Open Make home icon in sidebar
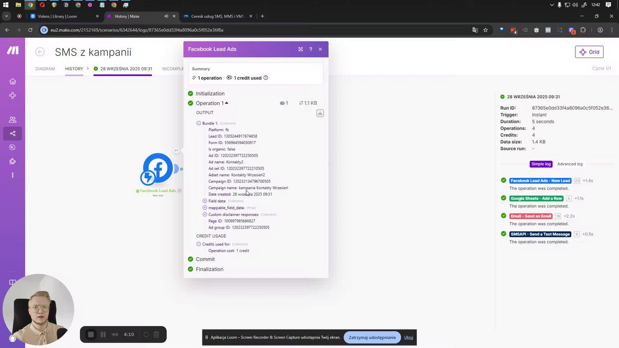The image size is (619, 348). click(x=13, y=81)
